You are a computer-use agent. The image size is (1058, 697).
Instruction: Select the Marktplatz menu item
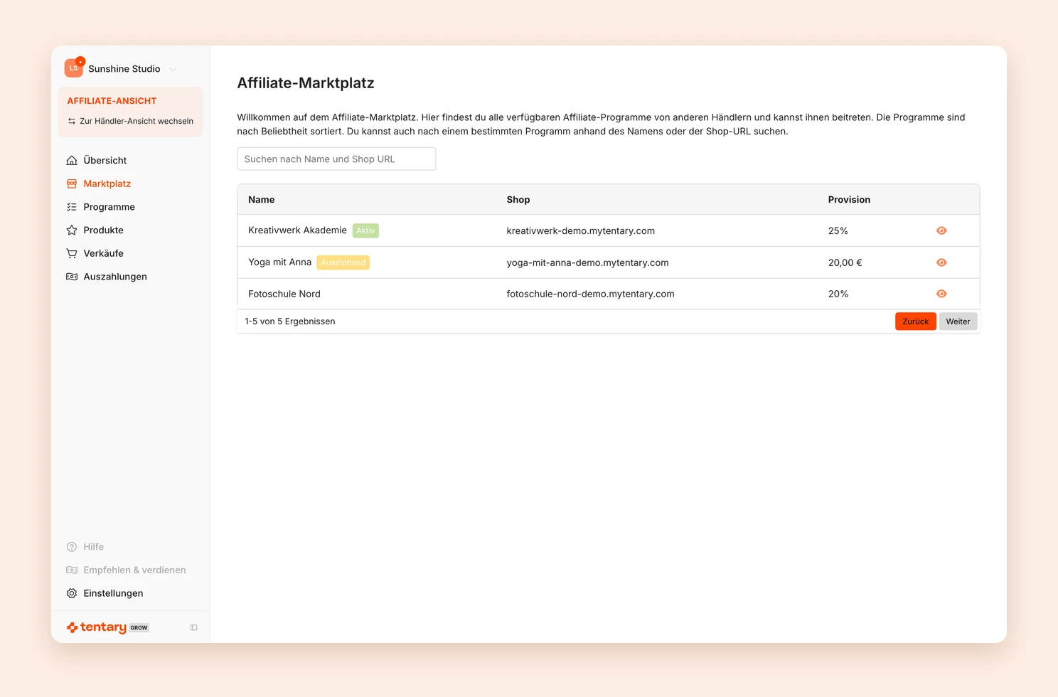pos(107,183)
